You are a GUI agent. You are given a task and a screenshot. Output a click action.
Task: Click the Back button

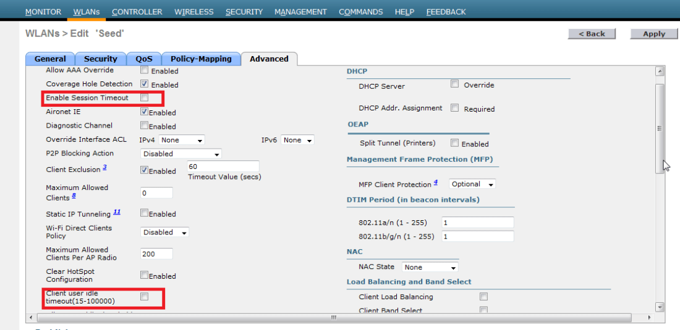click(592, 34)
